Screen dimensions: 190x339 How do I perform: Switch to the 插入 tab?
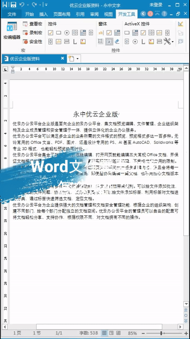tap(43, 14)
